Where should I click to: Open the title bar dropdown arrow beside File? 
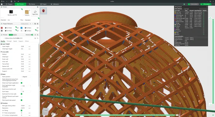[x=7, y=1]
